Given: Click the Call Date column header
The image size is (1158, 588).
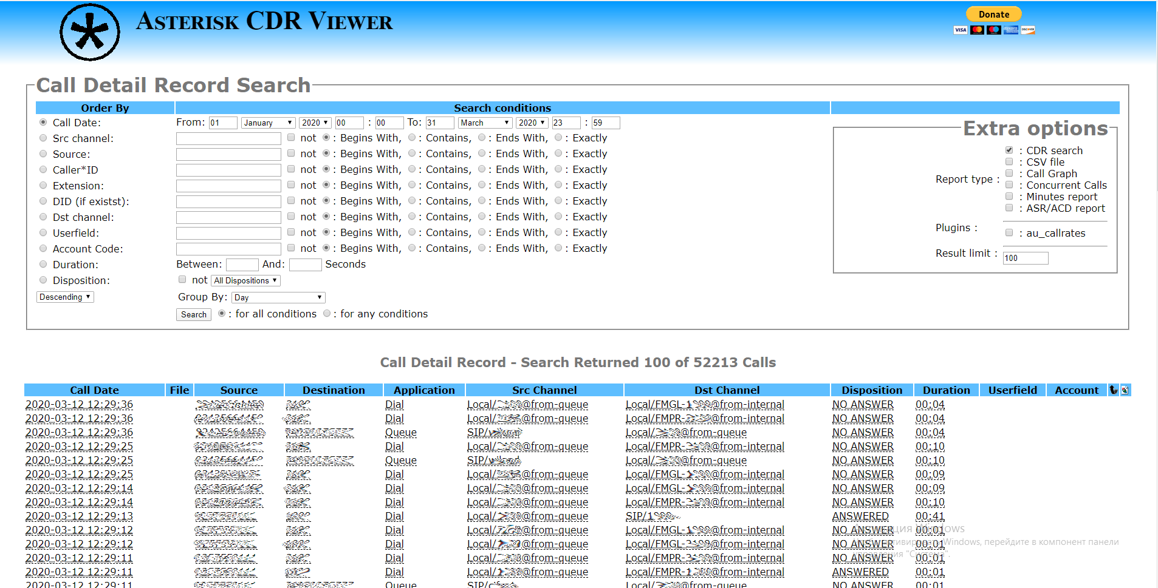Looking at the screenshot, I should pyautogui.click(x=94, y=390).
